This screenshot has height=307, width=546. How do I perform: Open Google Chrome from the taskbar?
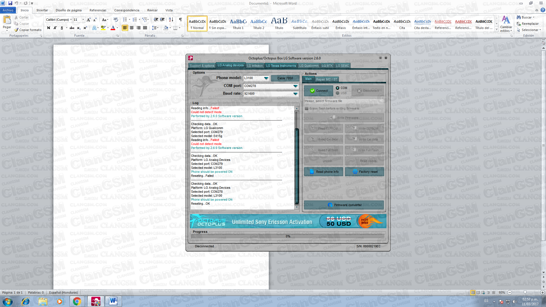tap(77, 301)
